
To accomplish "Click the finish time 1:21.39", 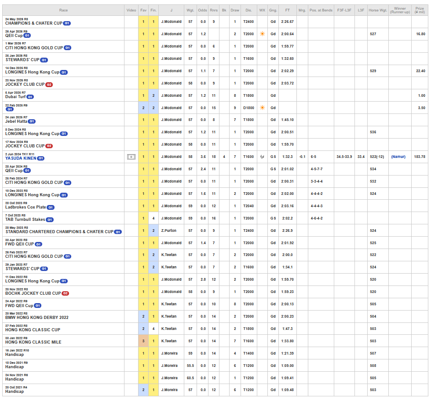I will [x=287, y=353].
